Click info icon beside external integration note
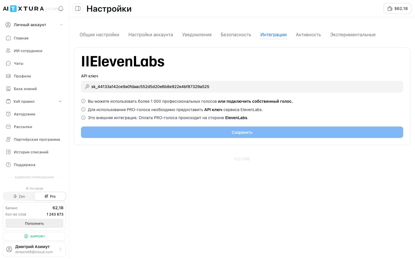Screen dimensions: 415x259 (x=83, y=117)
